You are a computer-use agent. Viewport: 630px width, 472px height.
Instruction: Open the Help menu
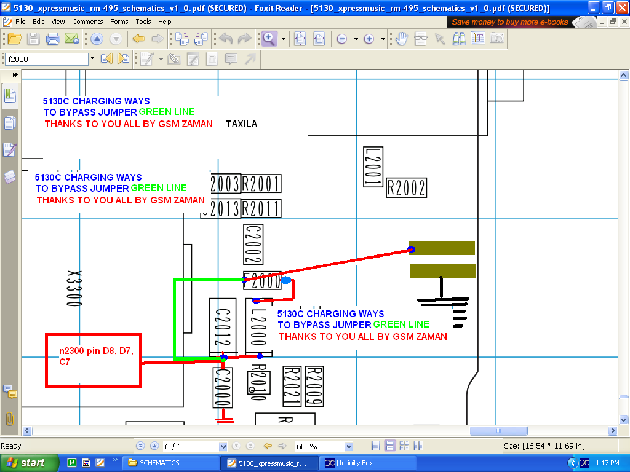click(164, 22)
